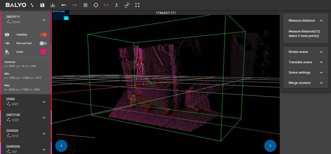Click the points icon under cluster 2345026
Screen dimensions: 331x154
pos(8,136)
